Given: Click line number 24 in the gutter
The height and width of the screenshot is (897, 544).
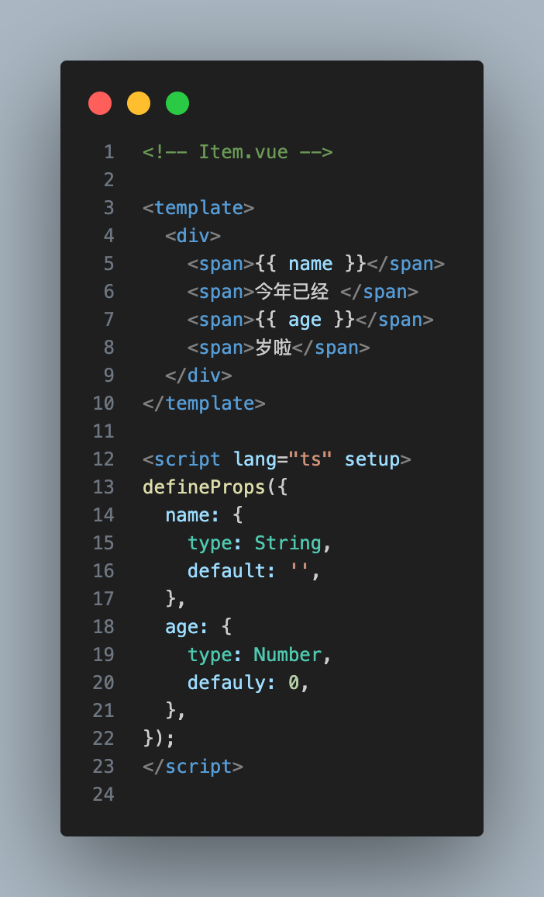Looking at the screenshot, I should tap(103, 795).
